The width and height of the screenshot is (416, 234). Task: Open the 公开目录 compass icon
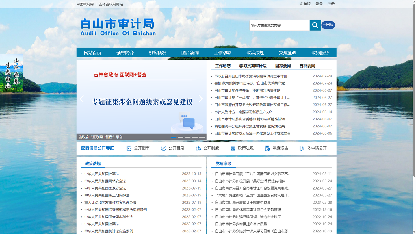click(164, 148)
